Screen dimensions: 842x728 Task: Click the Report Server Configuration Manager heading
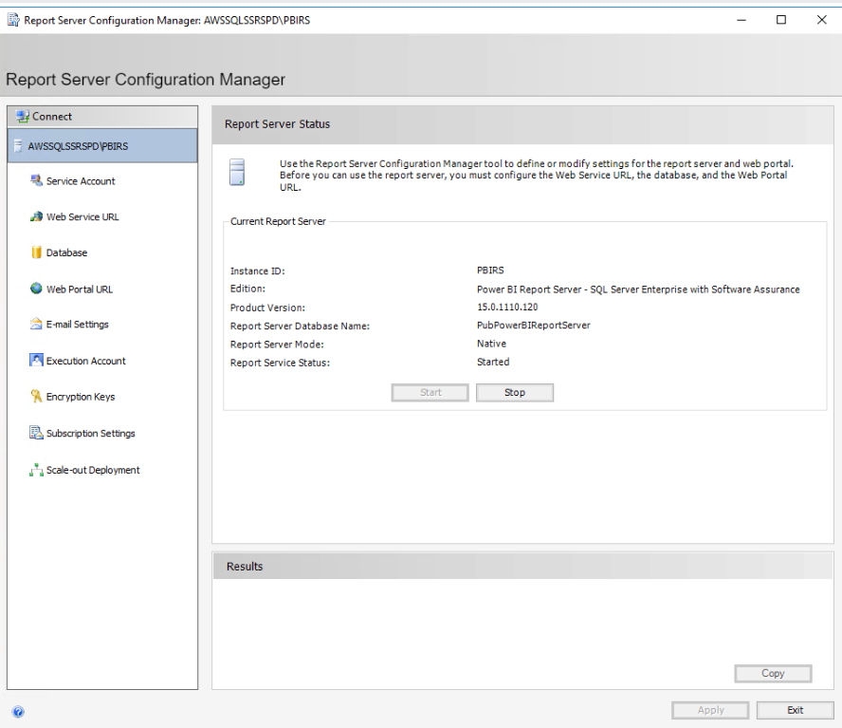tap(145, 80)
